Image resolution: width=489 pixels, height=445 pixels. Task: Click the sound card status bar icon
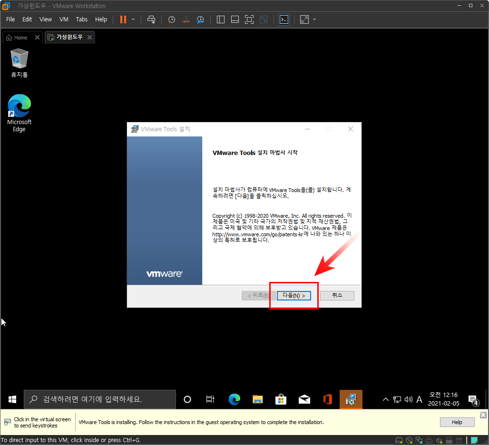(439, 440)
